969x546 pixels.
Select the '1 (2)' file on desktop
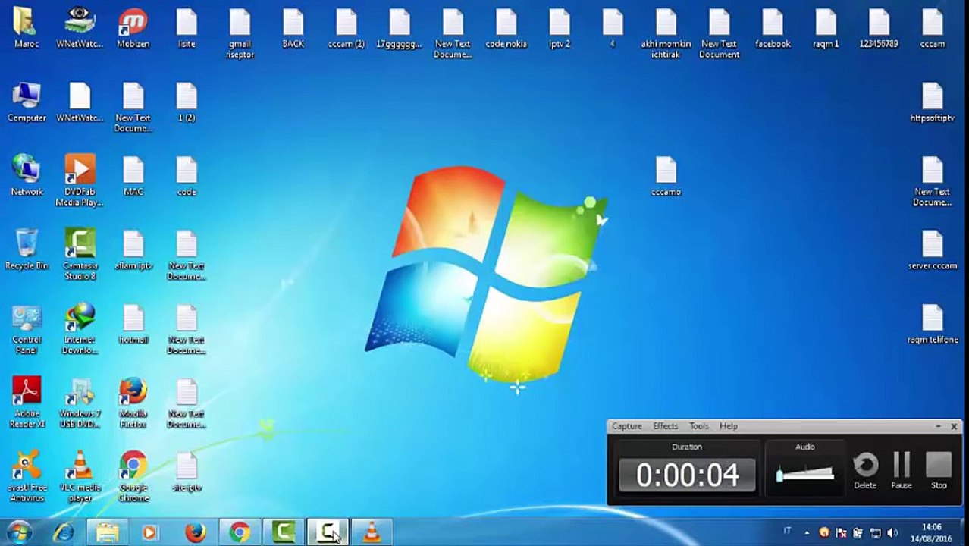[187, 102]
